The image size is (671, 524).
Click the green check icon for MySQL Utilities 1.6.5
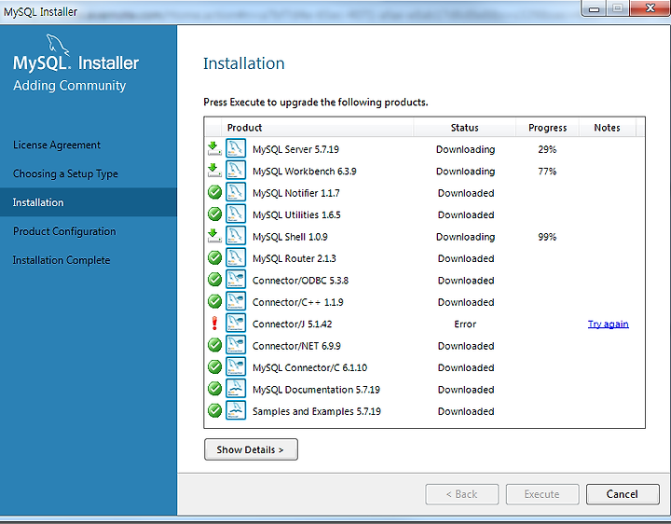[214, 214]
